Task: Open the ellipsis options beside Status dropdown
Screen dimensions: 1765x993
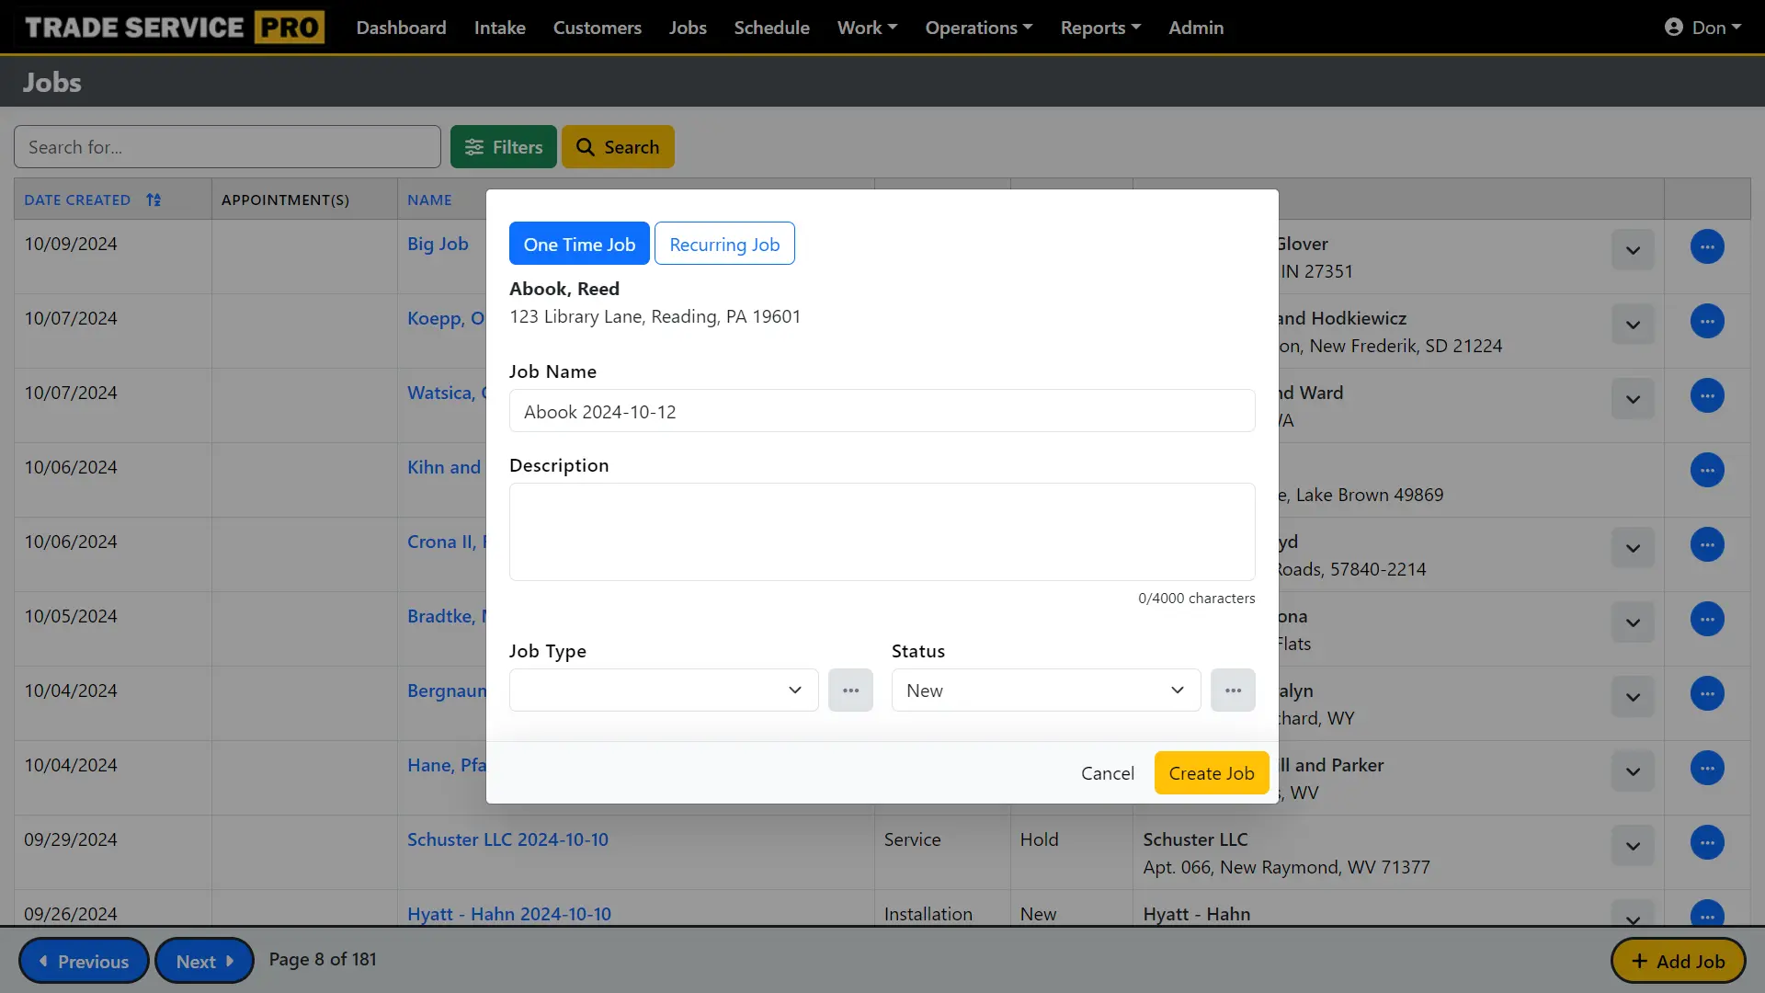Action: [1233, 690]
